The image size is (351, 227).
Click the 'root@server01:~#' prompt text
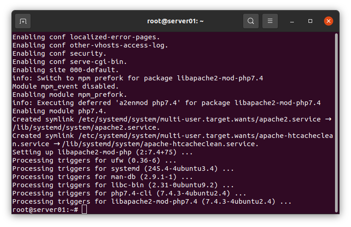(45, 210)
